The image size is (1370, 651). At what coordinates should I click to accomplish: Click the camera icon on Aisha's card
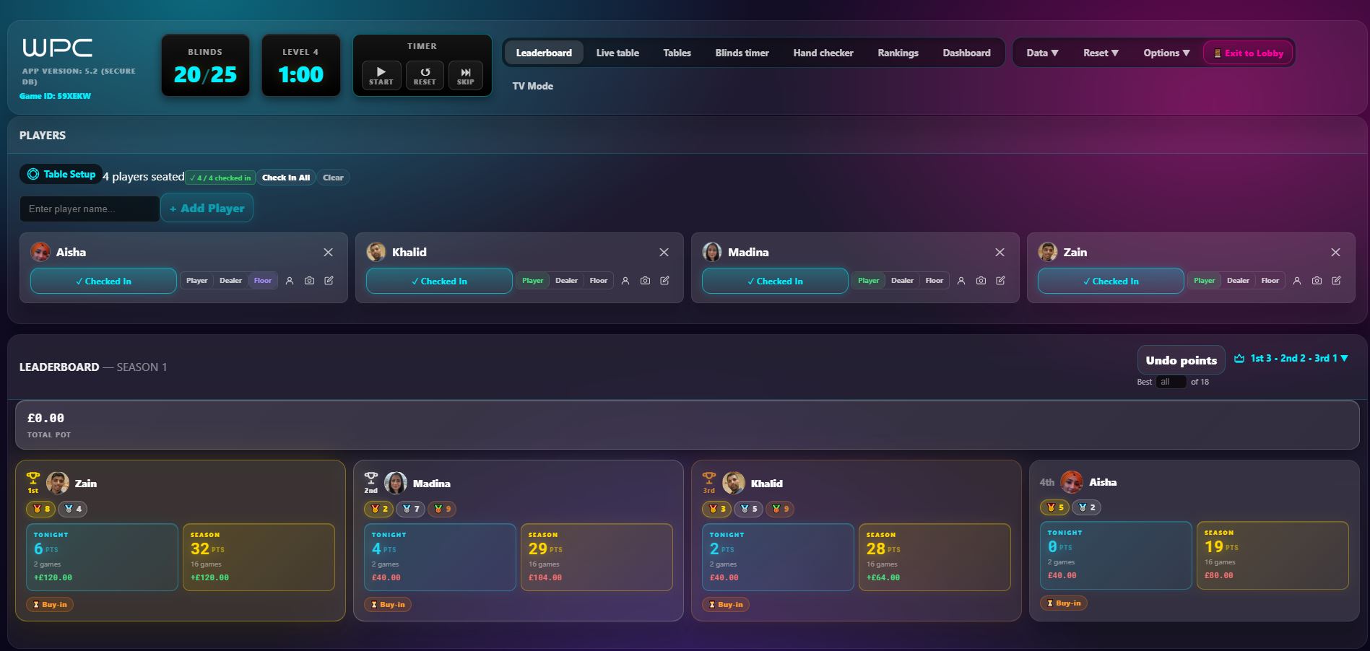(309, 281)
